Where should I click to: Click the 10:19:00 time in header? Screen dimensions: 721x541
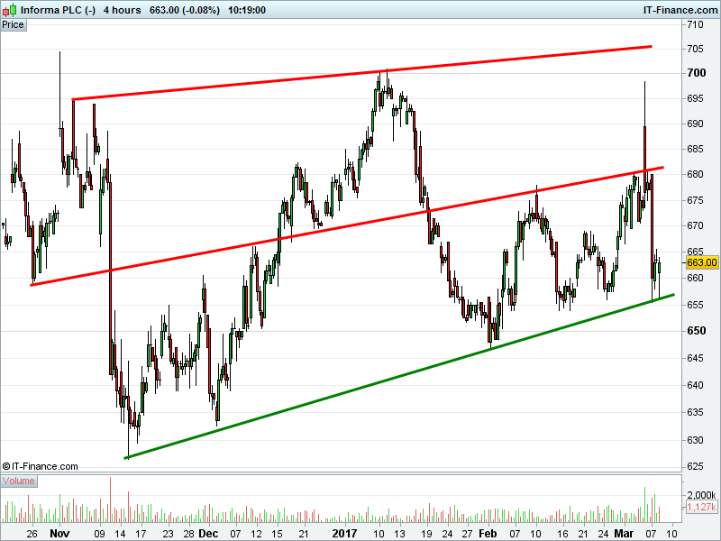click(247, 10)
